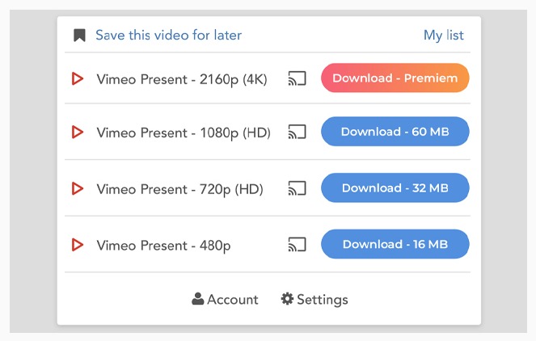The image size is (536, 341).
Task: Open My list
Action: click(x=443, y=36)
